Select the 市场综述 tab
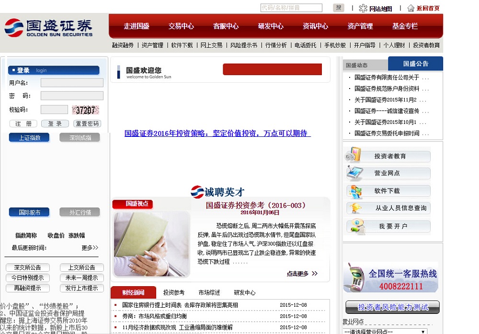Screen dimensions: 479x334 pos(209,292)
